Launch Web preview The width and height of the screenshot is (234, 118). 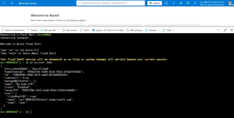coord(135,30)
